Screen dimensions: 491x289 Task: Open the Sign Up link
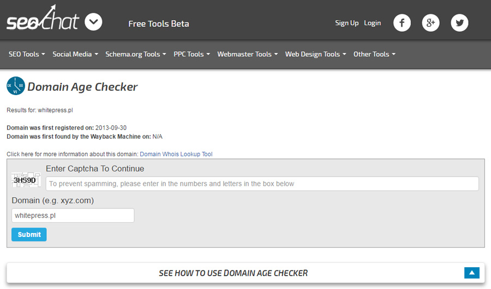click(x=346, y=23)
